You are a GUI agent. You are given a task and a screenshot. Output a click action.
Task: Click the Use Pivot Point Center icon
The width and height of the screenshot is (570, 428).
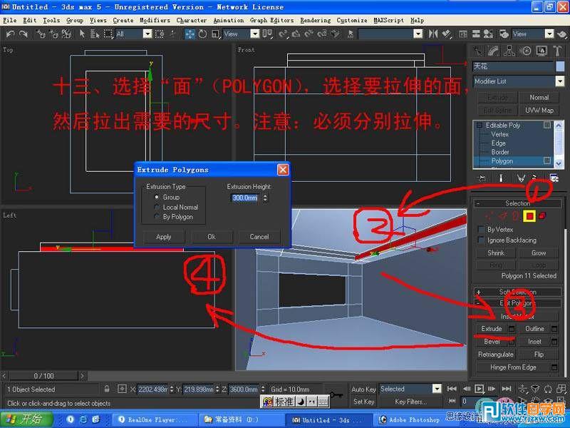click(x=268, y=34)
